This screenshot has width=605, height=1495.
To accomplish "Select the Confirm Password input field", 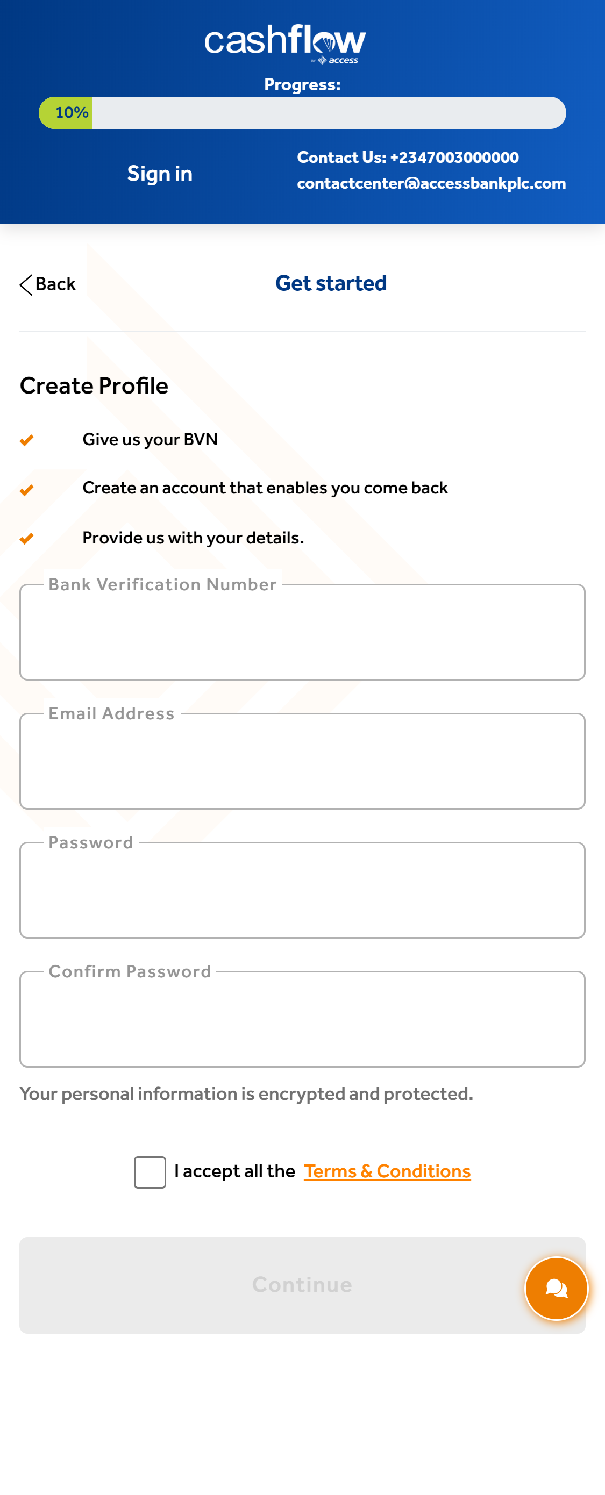I will [302, 1019].
